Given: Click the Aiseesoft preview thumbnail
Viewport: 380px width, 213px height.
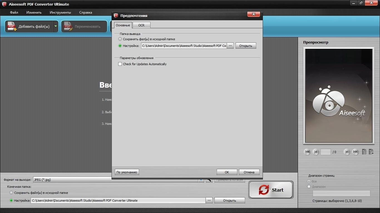Looking at the screenshot, I should (339, 96).
